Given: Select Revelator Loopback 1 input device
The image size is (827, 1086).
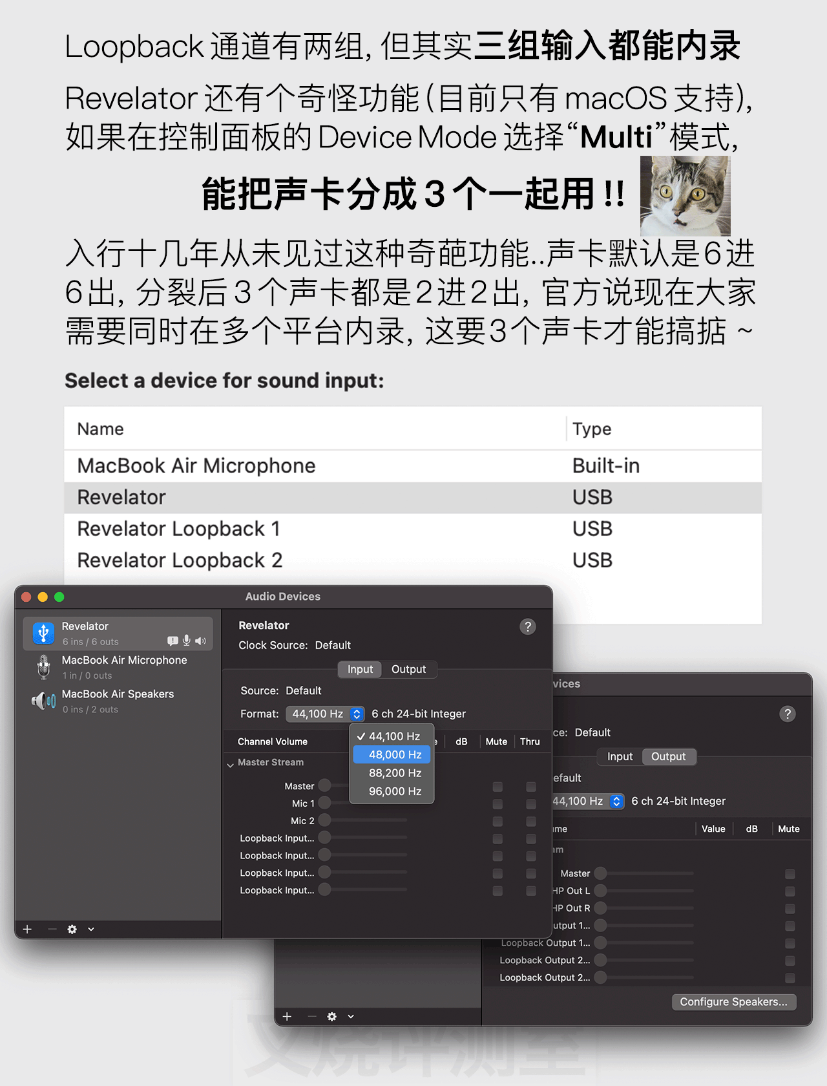Looking at the screenshot, I should pyautogui.click(x=413, y=529).
